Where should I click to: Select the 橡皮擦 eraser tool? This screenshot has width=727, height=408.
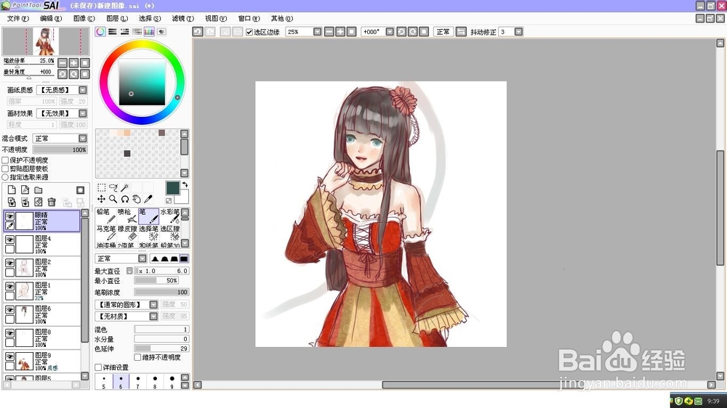(x=127, y=233)
